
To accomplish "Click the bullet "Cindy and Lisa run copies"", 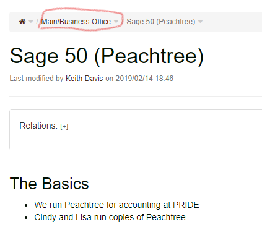I will click(111, 217).
